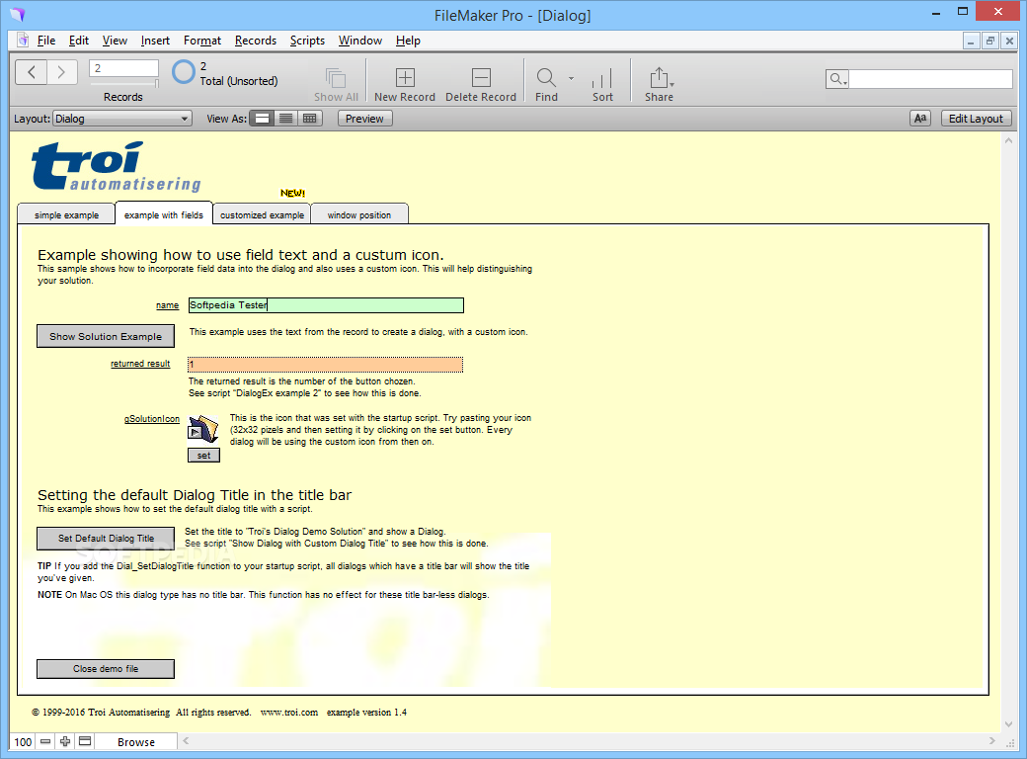1027x759 pixels.
Task: Open the Scripts menu
Action: pos(307,41)
